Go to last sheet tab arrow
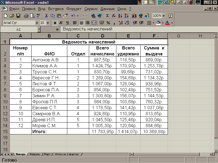Viewport: 218px width, 163px height. point(12,154)
